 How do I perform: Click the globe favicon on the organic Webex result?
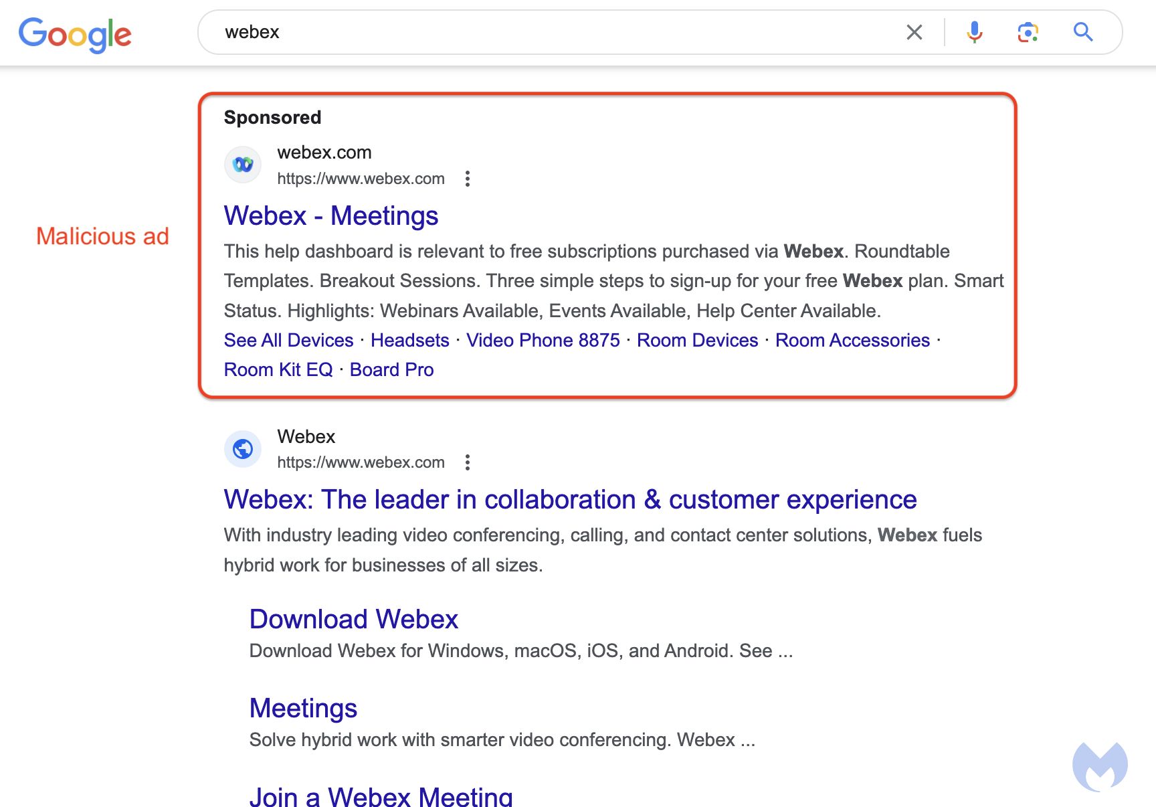(x=243, y=448)
